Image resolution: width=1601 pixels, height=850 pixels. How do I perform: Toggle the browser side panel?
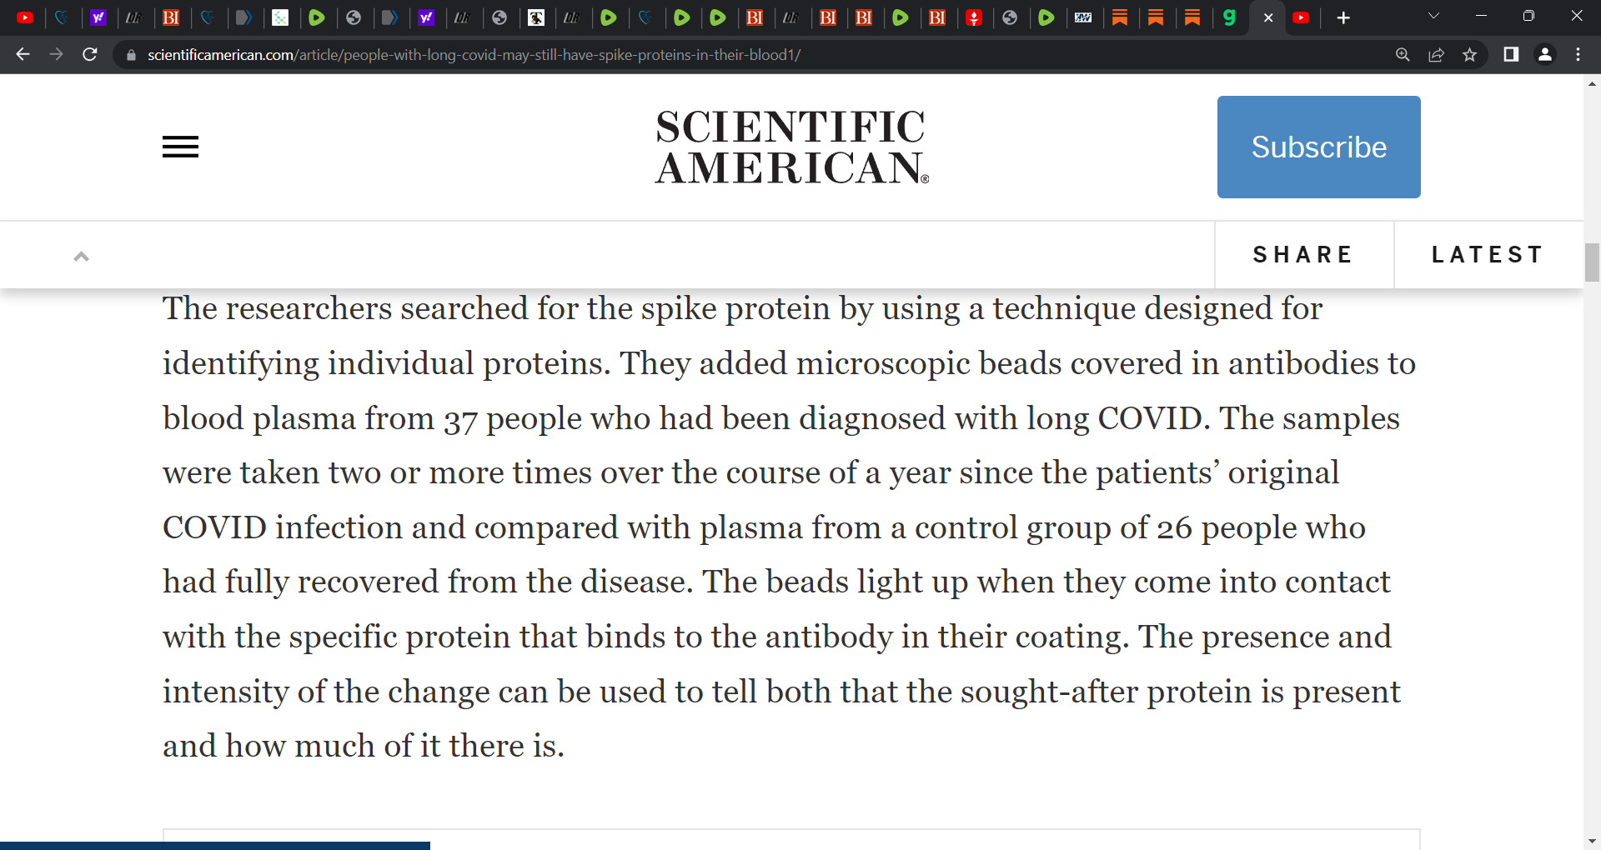coord(1511,54)
